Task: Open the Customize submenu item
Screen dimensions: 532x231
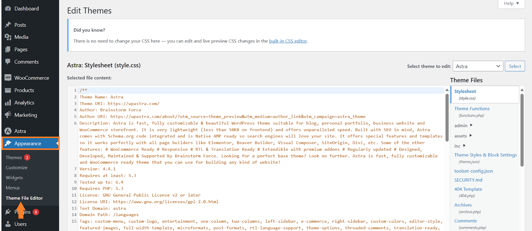Action: [17, 168]
